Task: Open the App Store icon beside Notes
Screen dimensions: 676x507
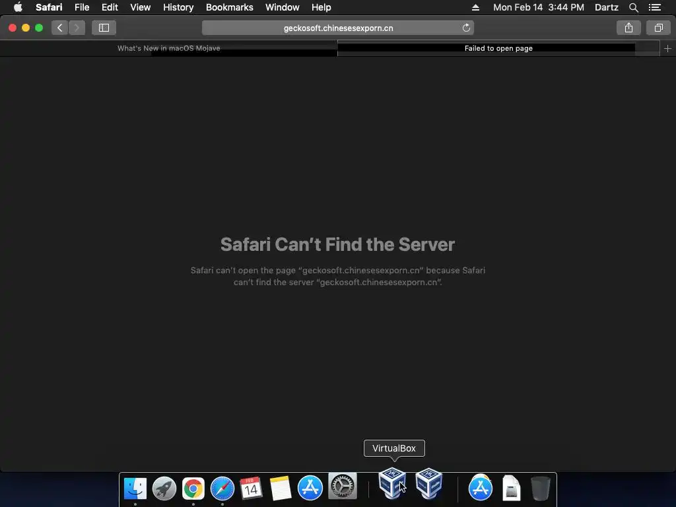Action: point(310,488)
